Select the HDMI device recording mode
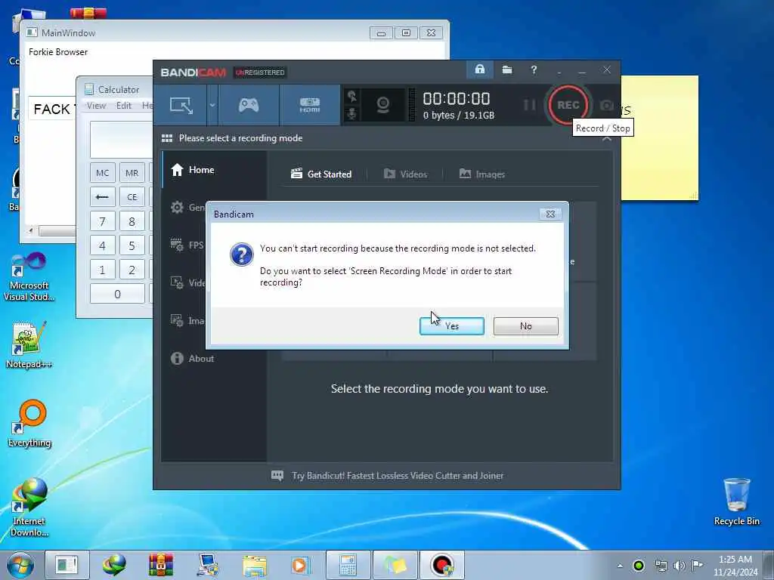The width and height of the screenshot is (774, 580). pos(309,105)
